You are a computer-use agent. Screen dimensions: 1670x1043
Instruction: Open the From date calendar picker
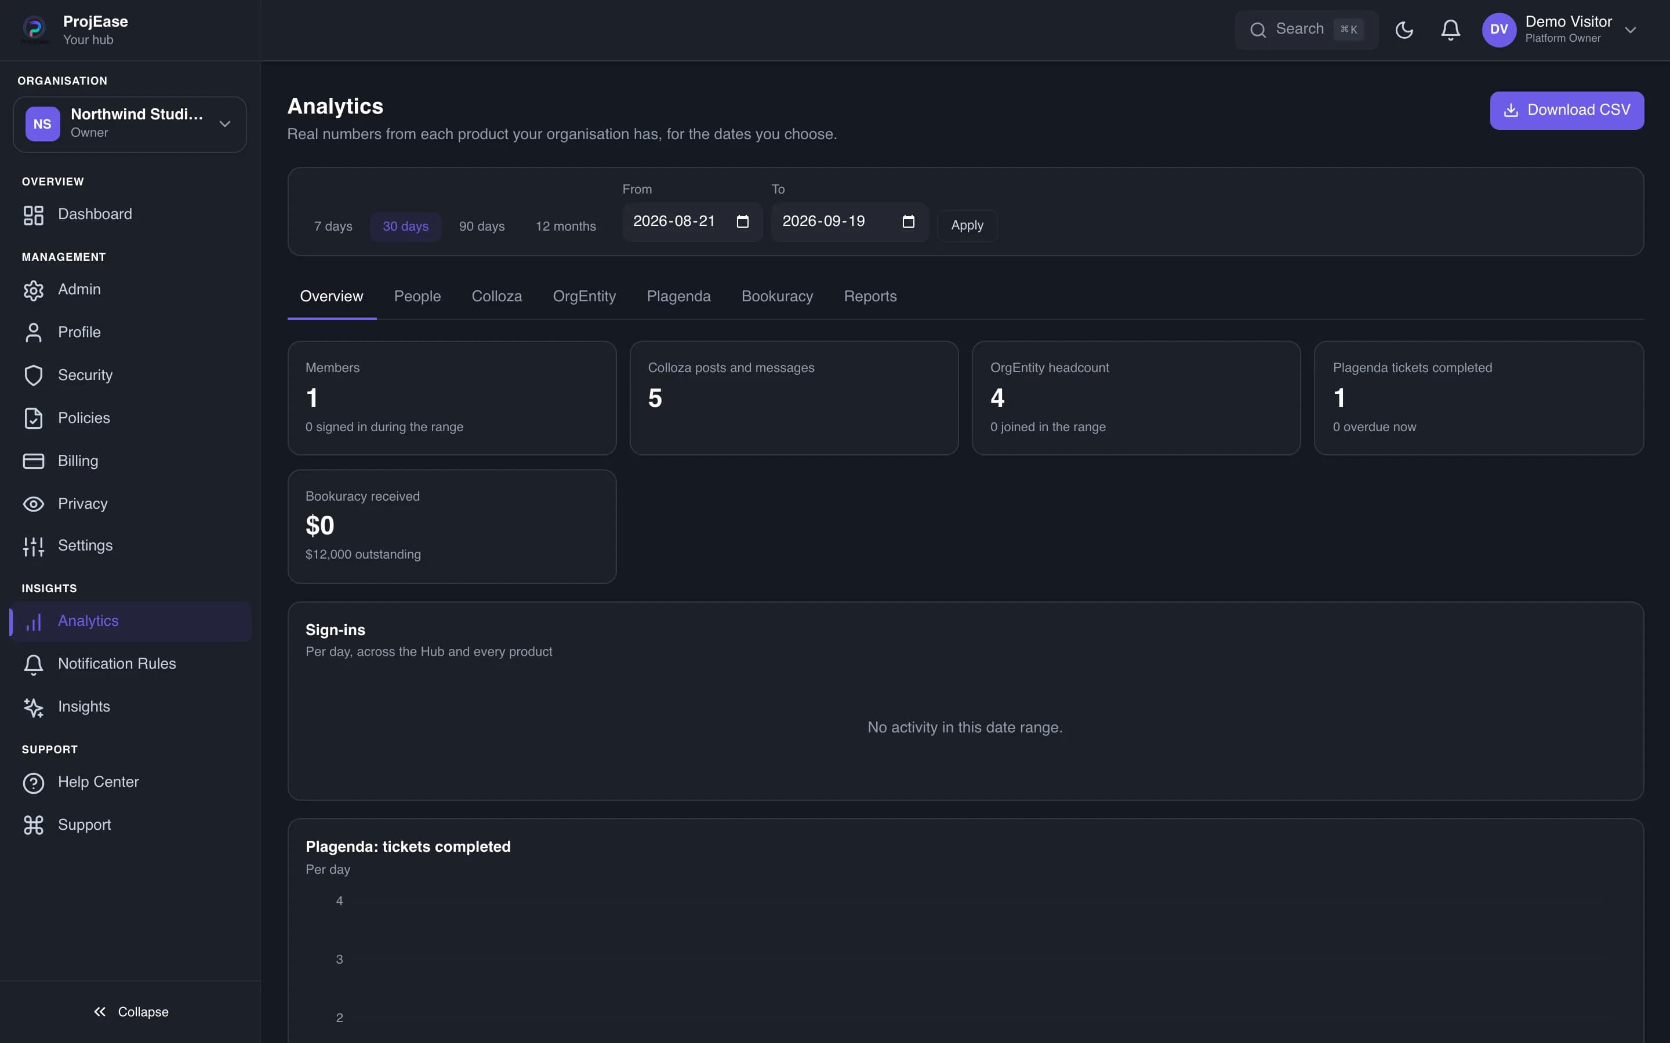(x=743, y=221)
